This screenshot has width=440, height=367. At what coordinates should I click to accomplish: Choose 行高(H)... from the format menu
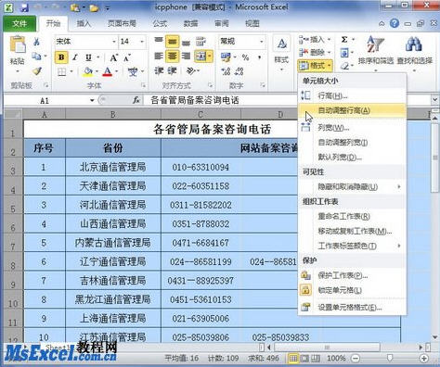[352, 95]
